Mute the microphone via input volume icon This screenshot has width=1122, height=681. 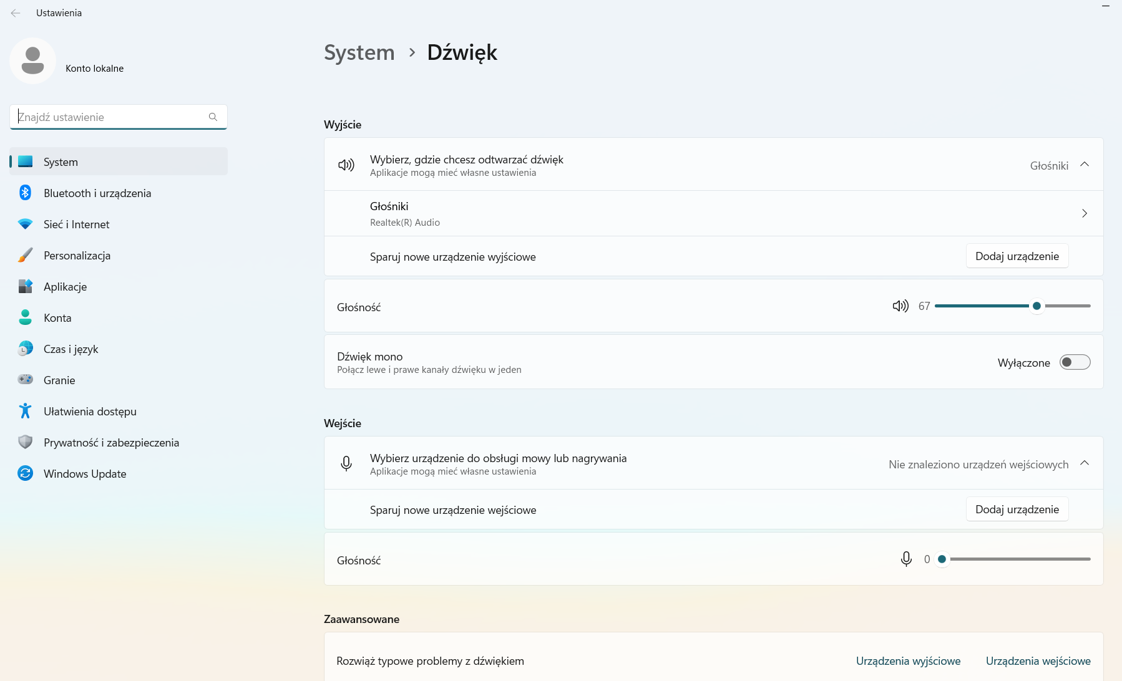(906, 559)
